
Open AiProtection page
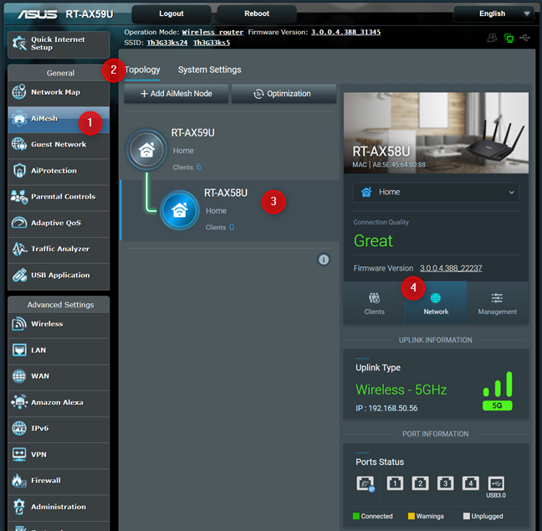pos(59,171)
